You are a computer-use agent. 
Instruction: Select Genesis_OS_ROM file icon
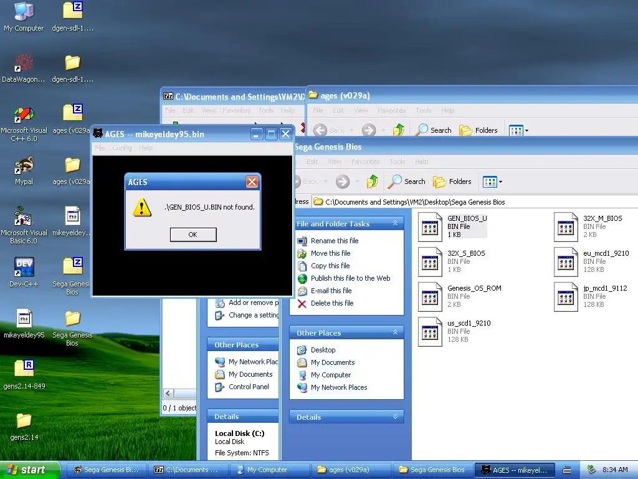pos(430,297)
